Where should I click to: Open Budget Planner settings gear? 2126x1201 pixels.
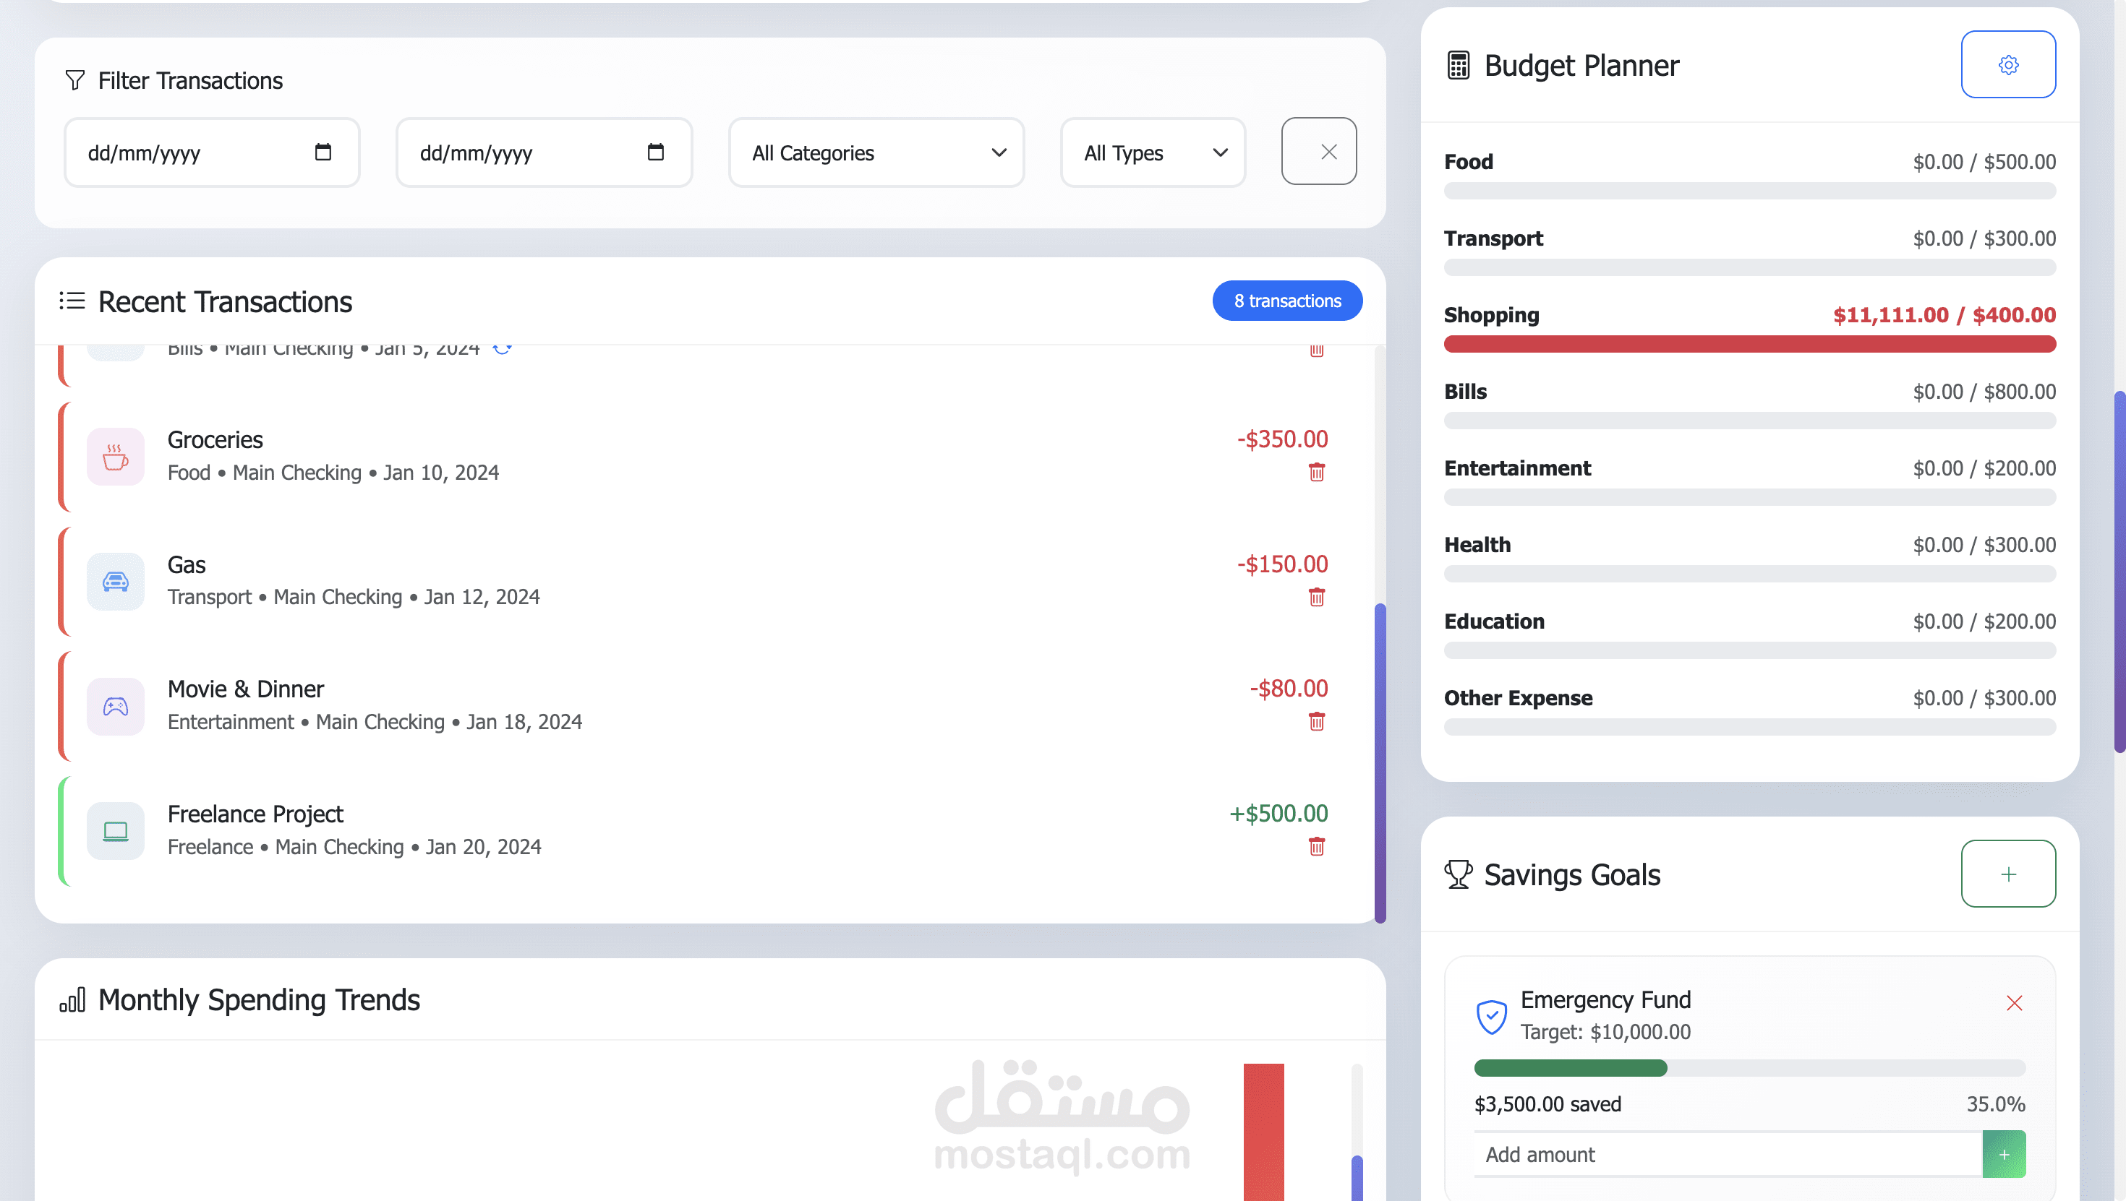(x=2007, y=64)
